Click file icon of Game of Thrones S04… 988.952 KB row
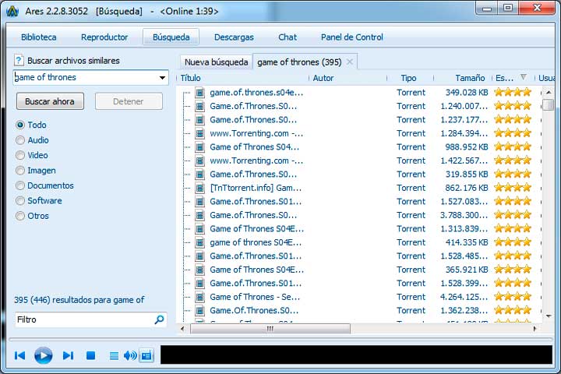561x374 pixels. click(x=199, y=147)
